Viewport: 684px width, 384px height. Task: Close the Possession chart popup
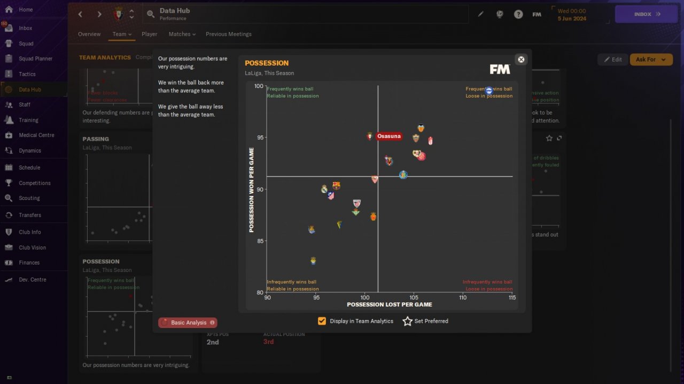[x=521, y=60]
